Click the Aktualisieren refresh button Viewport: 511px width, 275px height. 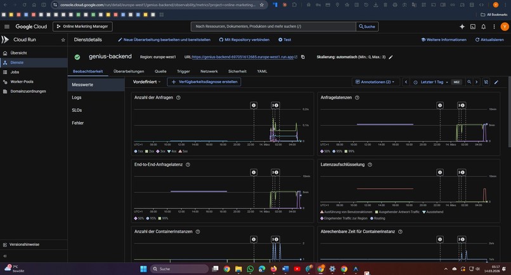tap(489, 40)
